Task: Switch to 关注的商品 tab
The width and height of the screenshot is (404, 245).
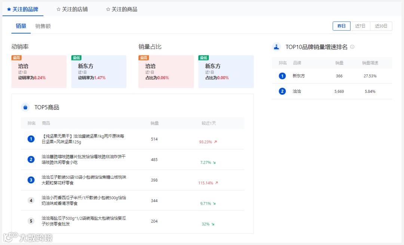Action: 122,9
